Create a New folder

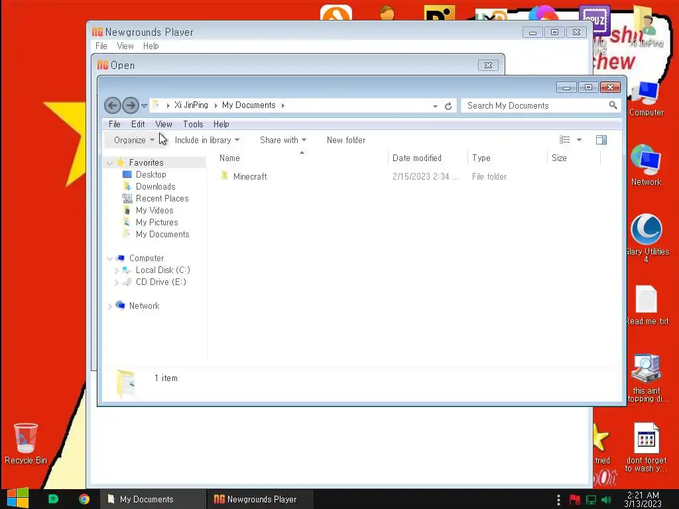click(x=346, y=141)
